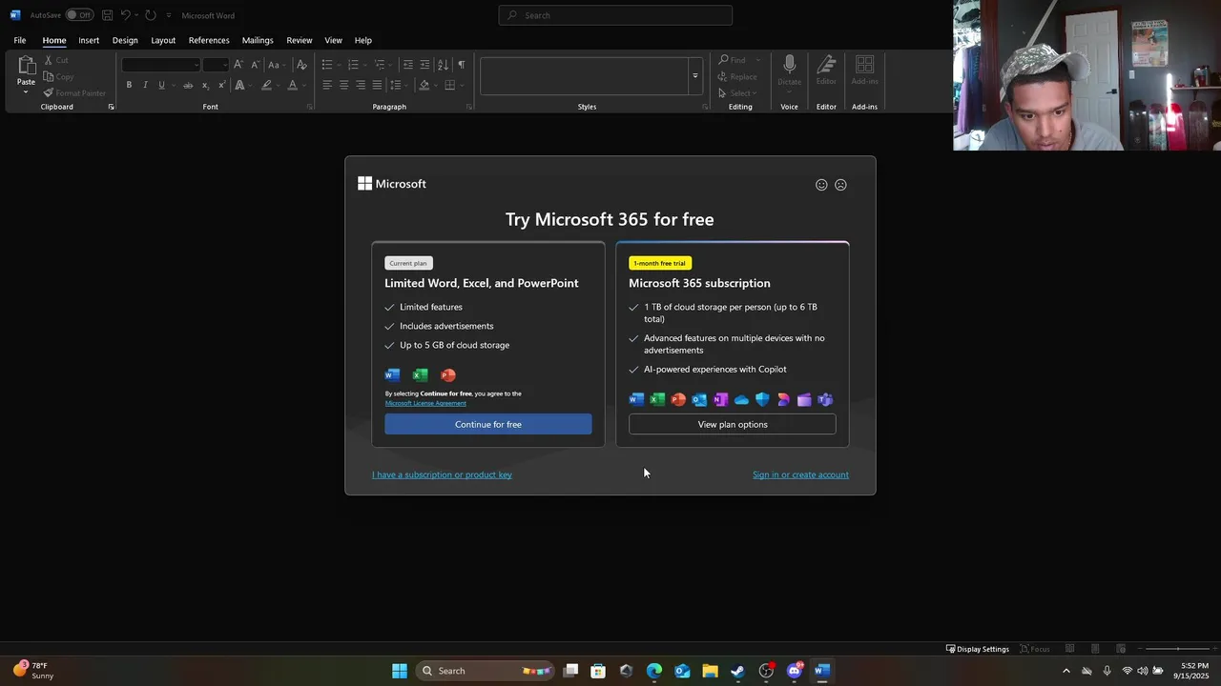Switch to the Mailings tab
Viewport: 1221px width, 686px height.
pos(258,40)
